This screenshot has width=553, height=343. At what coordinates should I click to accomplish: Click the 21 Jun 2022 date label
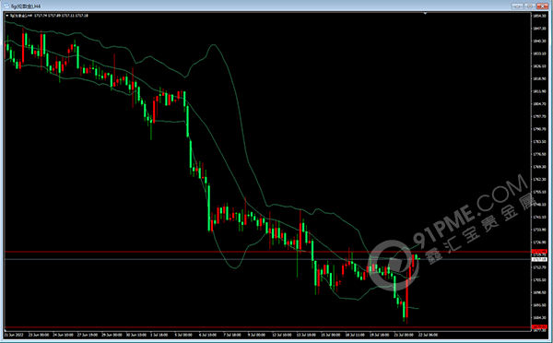point(14,335)
